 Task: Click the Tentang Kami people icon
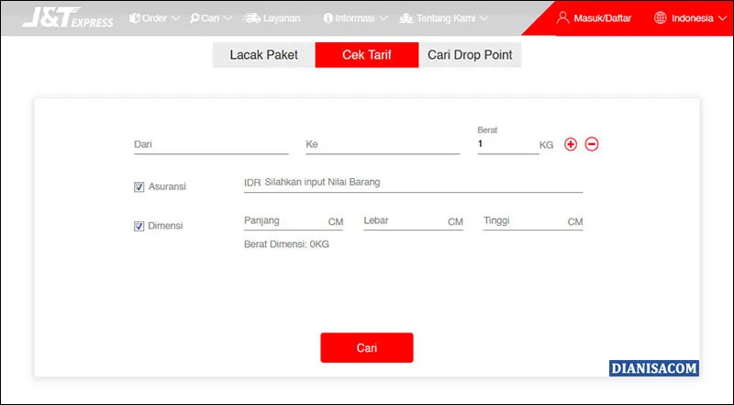(x=406, y=18)
